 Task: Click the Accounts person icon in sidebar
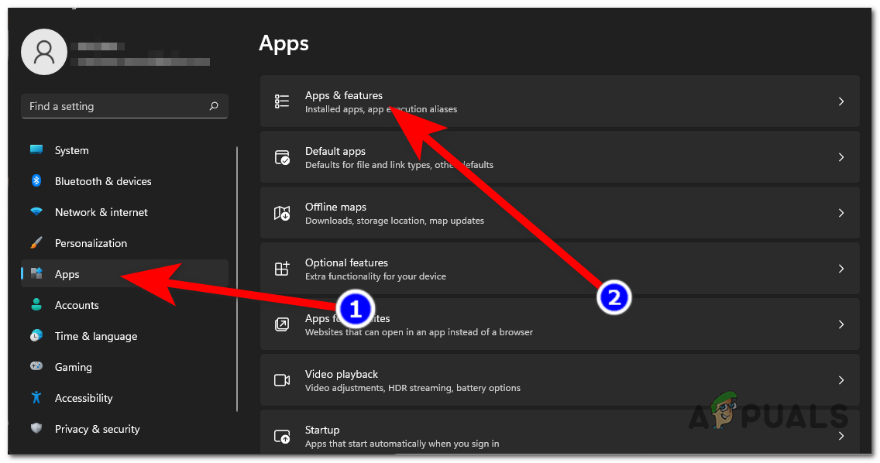coord(36,305)
